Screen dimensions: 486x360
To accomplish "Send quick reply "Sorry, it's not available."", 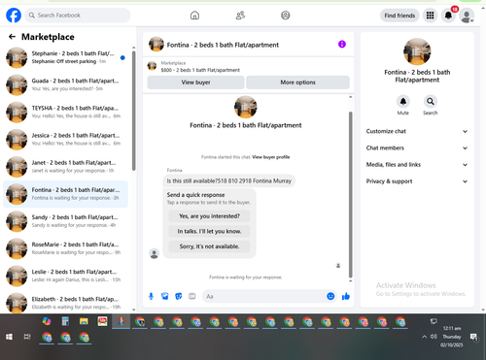I will [x=209, y=246].
